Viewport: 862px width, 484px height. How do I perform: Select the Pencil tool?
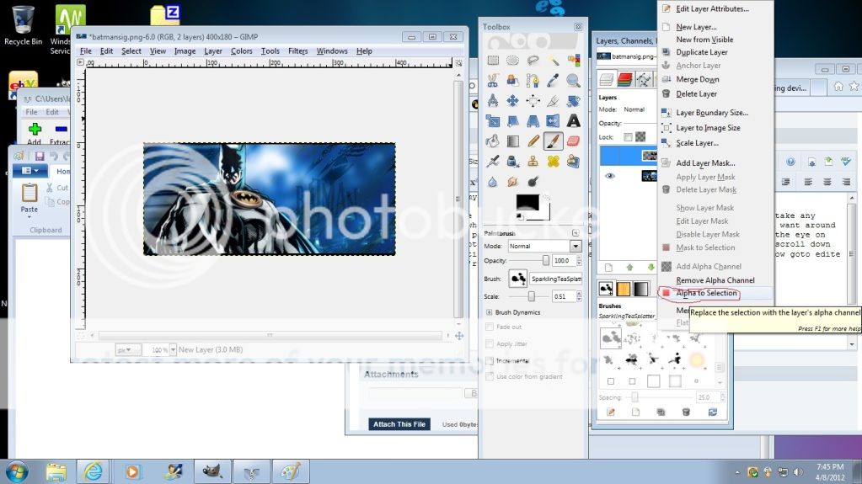(x=533, y=141)
